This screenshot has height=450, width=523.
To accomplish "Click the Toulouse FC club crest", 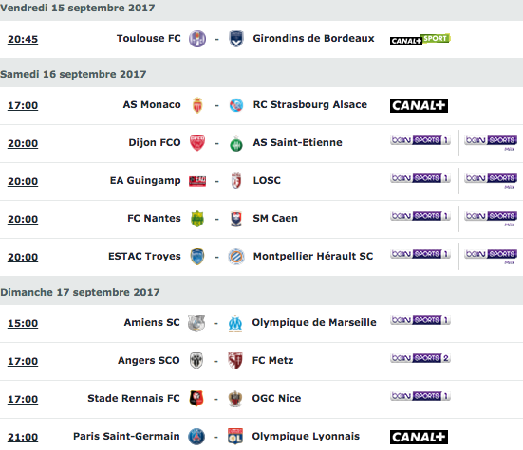I will (197, 39).
